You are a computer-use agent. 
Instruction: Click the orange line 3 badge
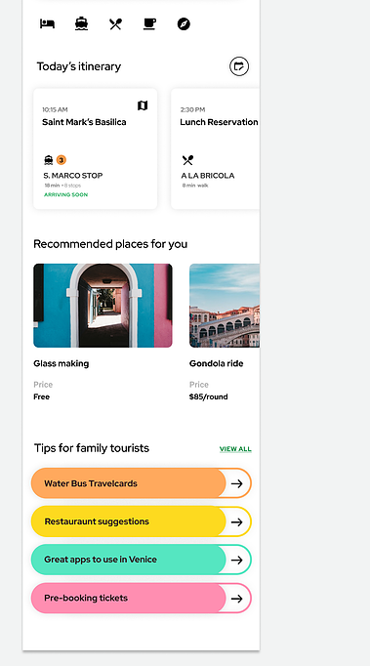click(62, 160)
